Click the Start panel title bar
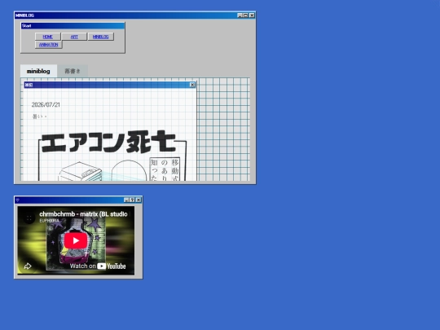The width and height of the screenshot is (440, 330). click(x=73, y=26)
